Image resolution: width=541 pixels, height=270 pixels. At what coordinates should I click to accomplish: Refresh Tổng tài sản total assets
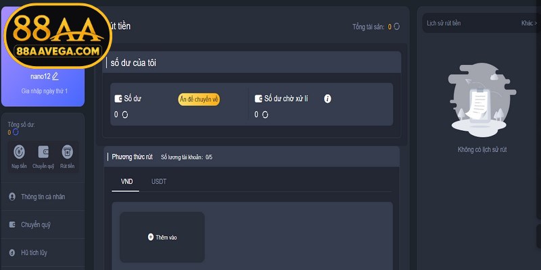click(397, 26)
